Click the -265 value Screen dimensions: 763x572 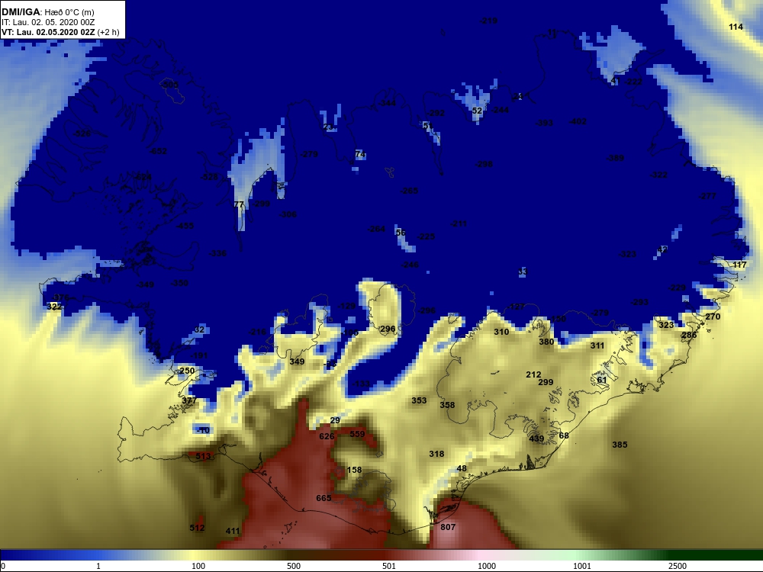(x=409, y=191)
